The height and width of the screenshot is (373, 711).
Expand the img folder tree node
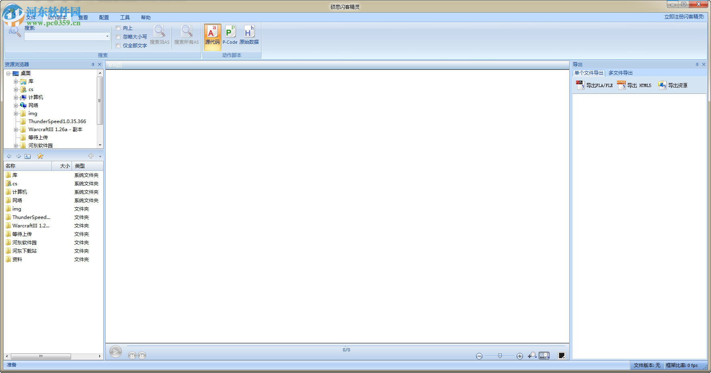click(16, 114)
